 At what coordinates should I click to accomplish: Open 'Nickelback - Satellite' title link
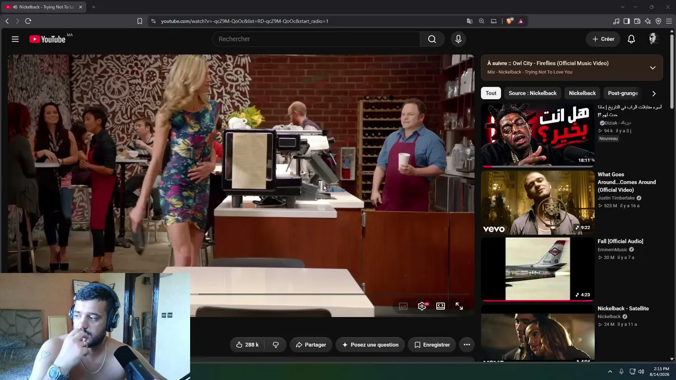click(623, 308)
